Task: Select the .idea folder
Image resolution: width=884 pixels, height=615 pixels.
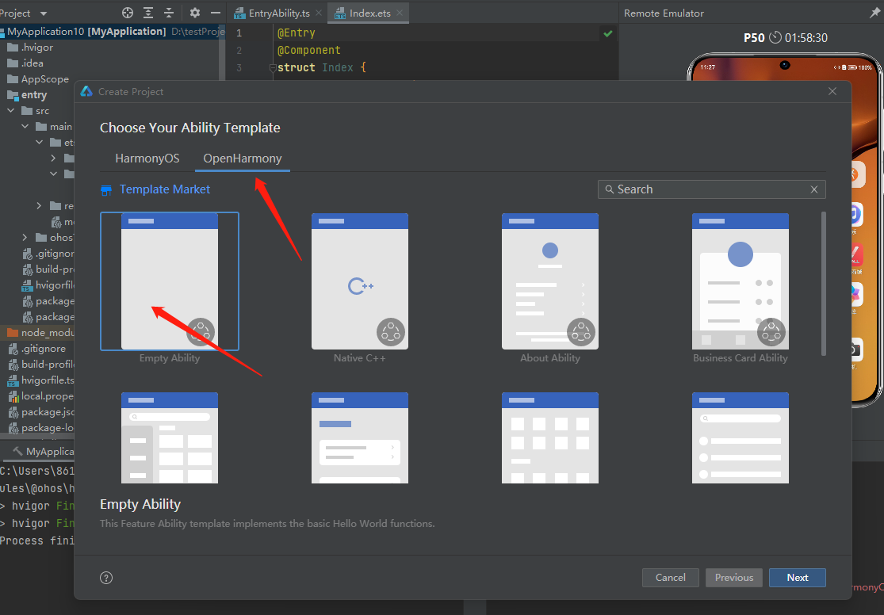Action: (x=25, y=63)
